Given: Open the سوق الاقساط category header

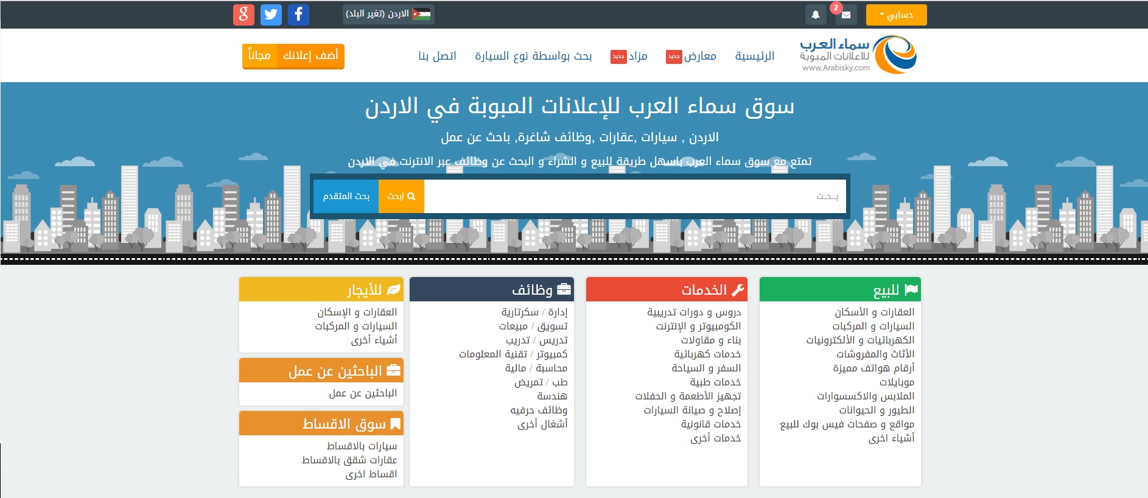Looking at the screenshot, I should pyautogui.click(x=321, y=424).
